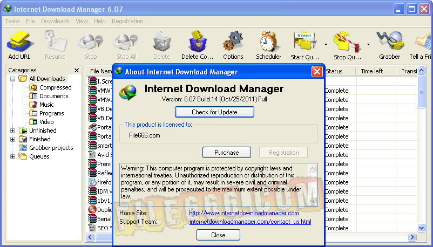The width and height of the screenshot is (433, 247).
Task: Select the Video category
Action: pos(42,122)
